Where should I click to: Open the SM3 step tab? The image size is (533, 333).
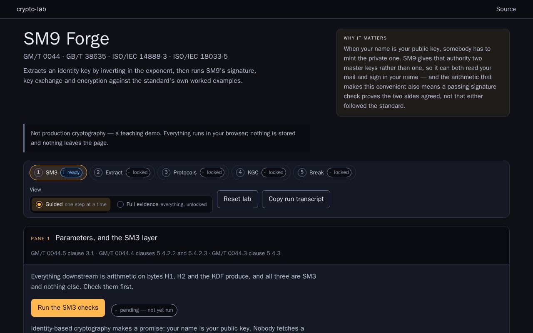(58, 172)
